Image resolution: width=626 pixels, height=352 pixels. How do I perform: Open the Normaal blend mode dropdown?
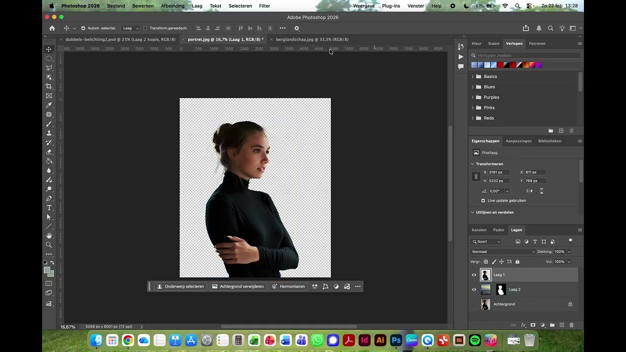[503, 252]
